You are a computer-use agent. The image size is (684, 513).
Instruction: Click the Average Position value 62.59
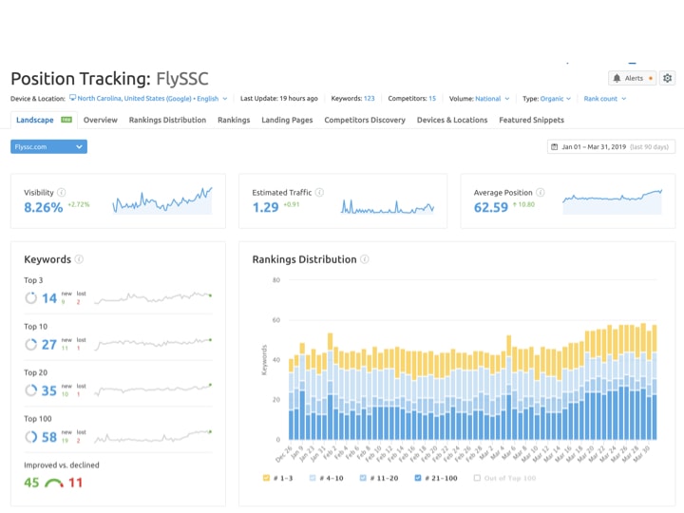tap(491, 207)
